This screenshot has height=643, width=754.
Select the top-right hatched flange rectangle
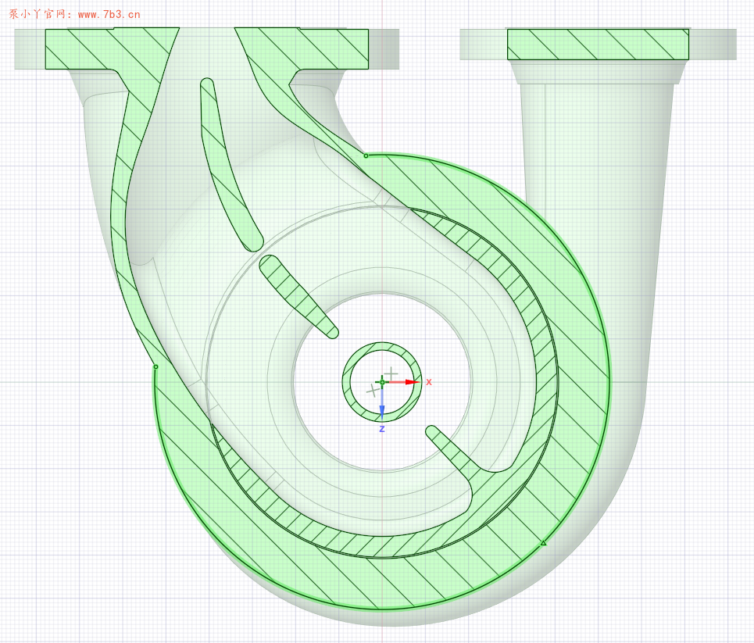(598, 45)
